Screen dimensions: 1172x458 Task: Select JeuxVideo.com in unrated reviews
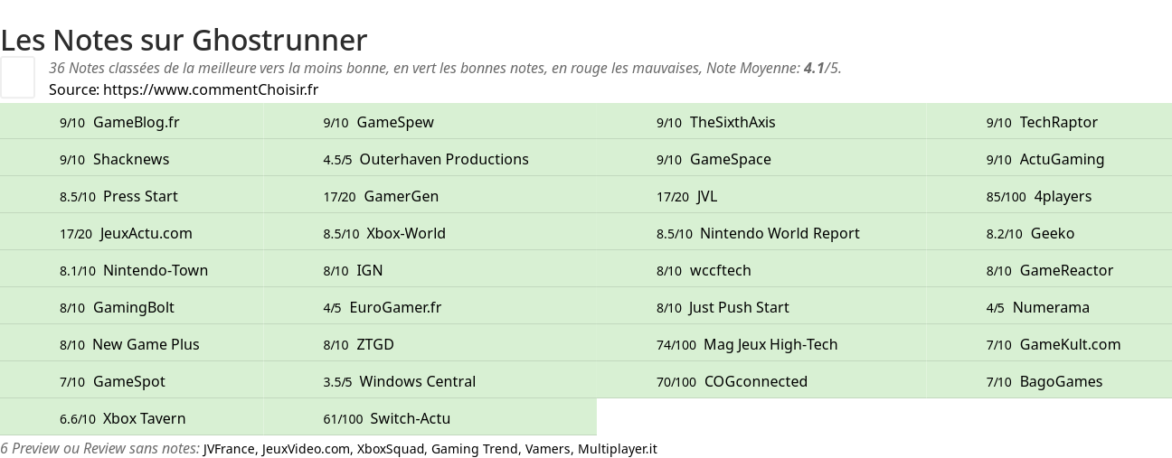coord(306,448)
